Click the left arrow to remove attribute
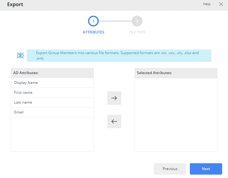The width and height of the screenshot is (228, 178). [114, 121]
